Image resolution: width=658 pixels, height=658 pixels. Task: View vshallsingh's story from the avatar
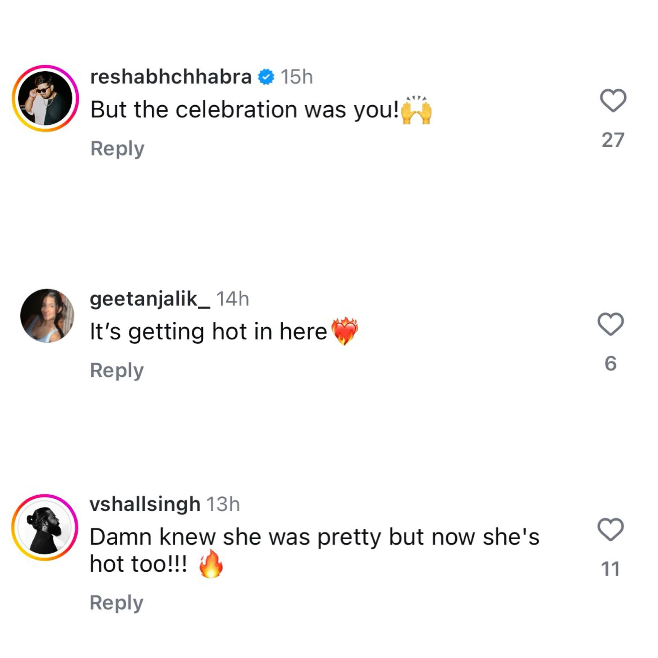44,527
